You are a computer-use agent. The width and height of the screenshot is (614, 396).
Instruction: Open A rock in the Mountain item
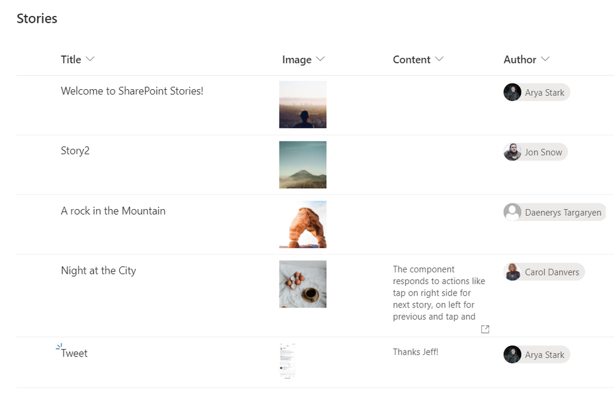[x=113, y=211]
